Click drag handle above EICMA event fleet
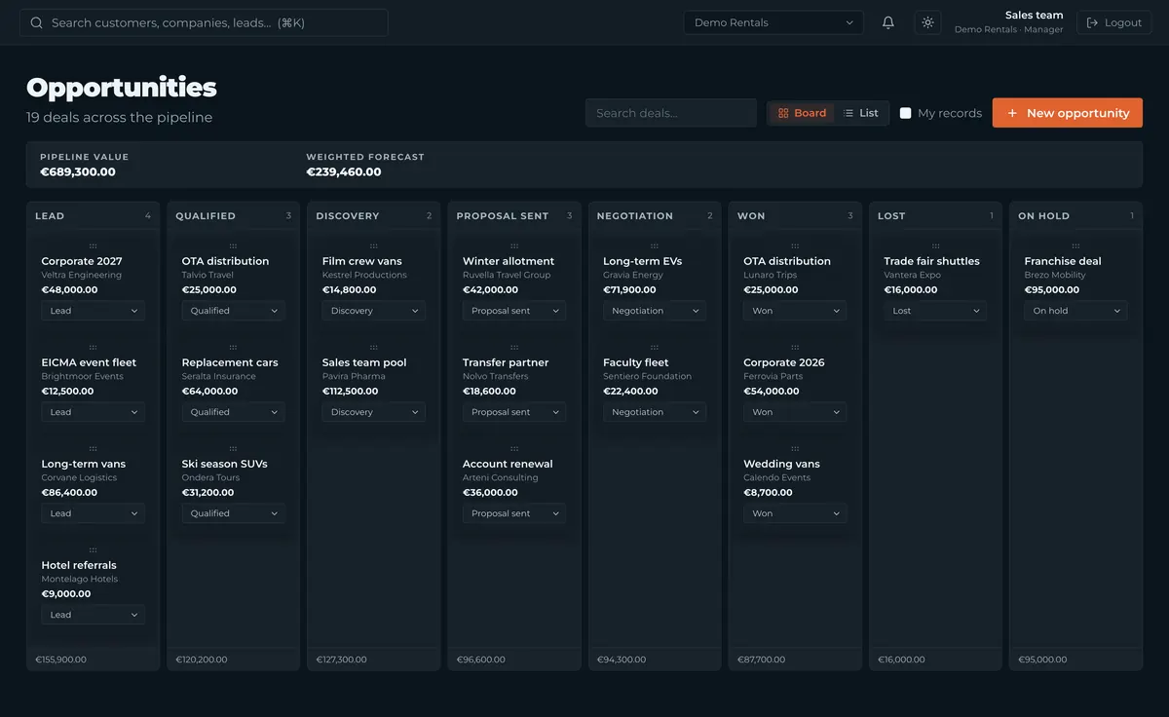1169x717 pixels. [94, 347]
